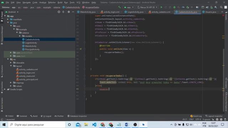
Task: Select MainActivity in the project tree
Action: (31, 46)
